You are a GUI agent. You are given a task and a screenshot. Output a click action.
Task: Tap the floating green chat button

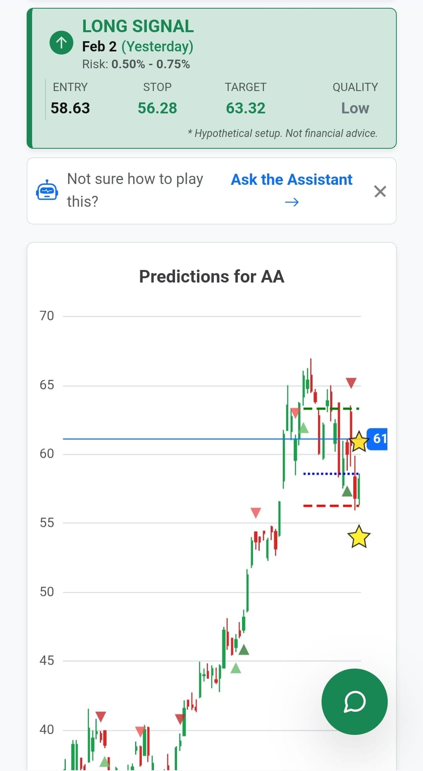coord(354,702)
